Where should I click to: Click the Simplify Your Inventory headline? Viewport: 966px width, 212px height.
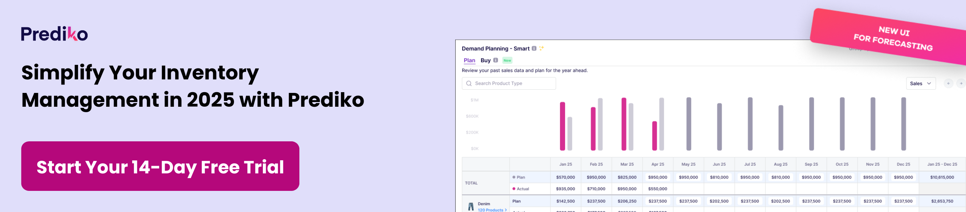coord(140,72)
